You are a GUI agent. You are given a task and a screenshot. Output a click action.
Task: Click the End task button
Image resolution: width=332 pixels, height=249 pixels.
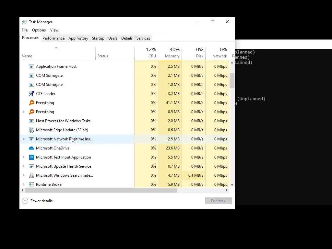[218, 201]
